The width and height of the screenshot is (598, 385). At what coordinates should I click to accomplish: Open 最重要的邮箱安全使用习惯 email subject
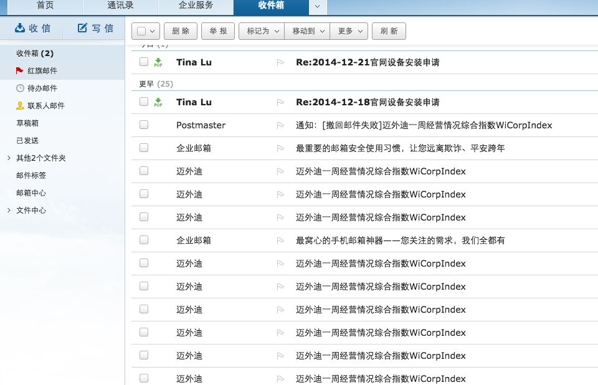click(401, 148)
